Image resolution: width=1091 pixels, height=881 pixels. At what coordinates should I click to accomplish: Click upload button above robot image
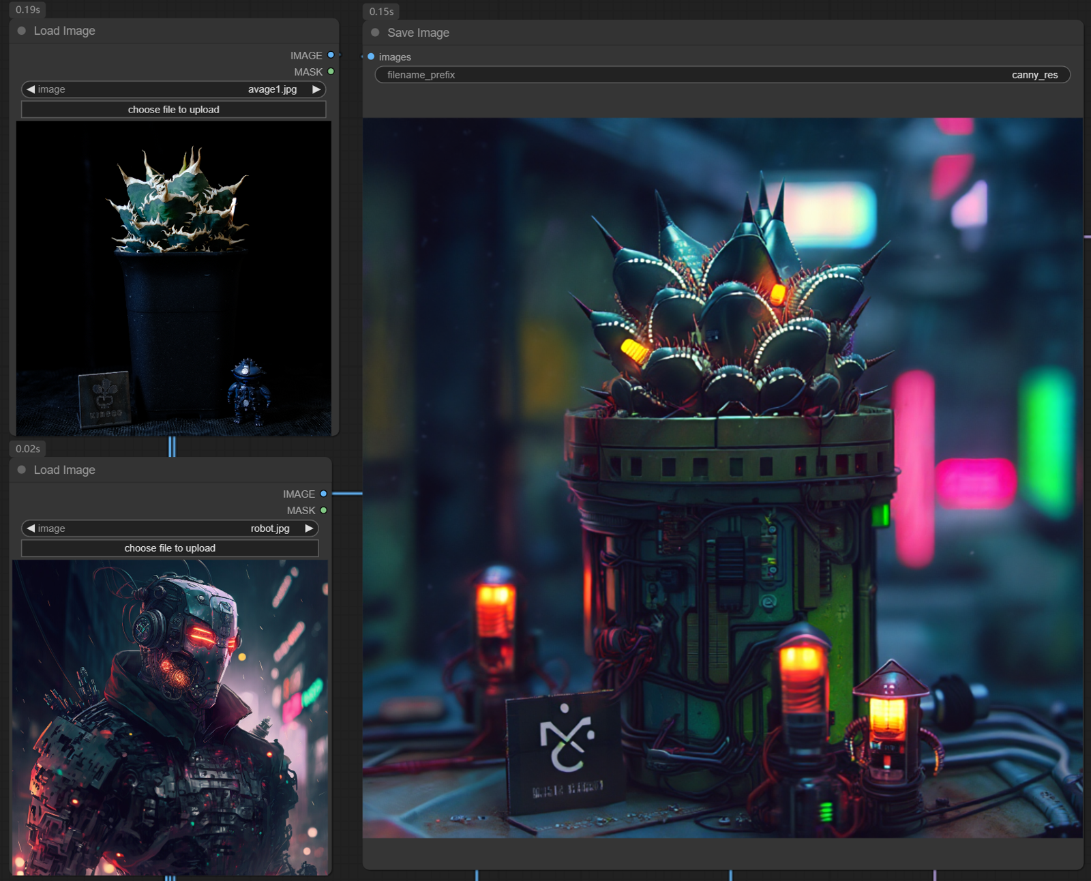click(170, 548)
